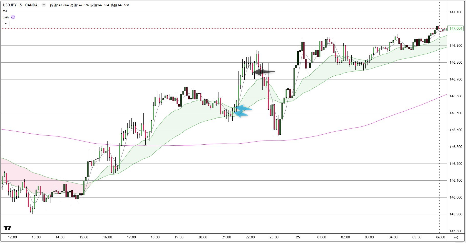
Task: Click the 146.600 price axis label
Action: [x=456, y=96]
